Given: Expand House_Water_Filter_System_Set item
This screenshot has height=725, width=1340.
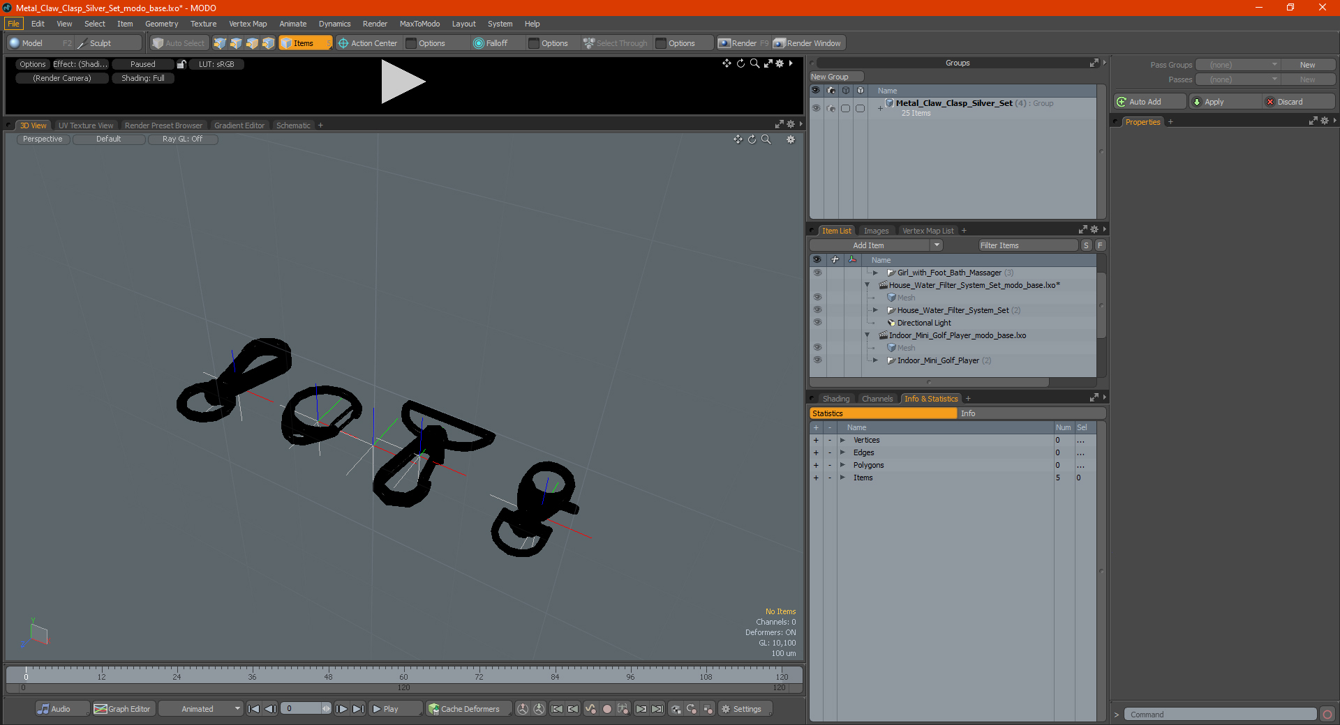Looking at the screenshot, I should coord(875,310).
